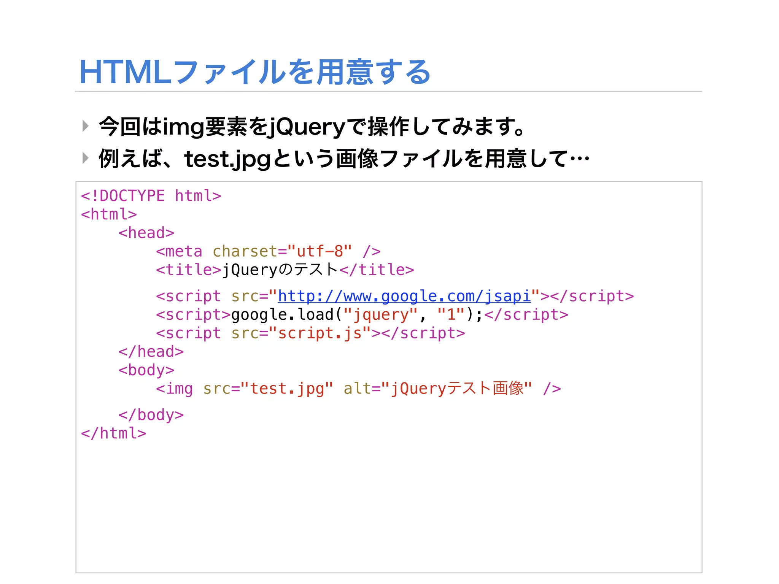Click the closing </head> tag
This screenshot has height=584, width=779.
[x=151, y=352]
